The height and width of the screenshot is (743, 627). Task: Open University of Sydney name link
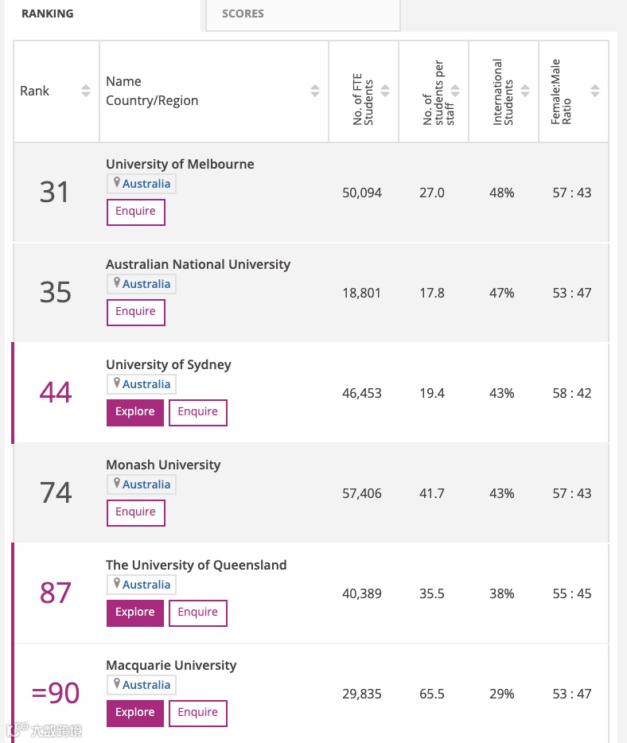169,364
